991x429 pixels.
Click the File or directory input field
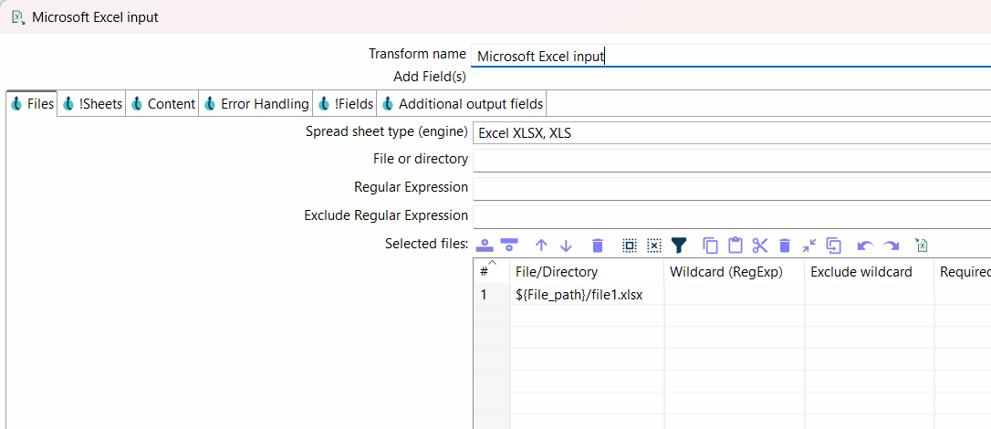pos(731,161)
